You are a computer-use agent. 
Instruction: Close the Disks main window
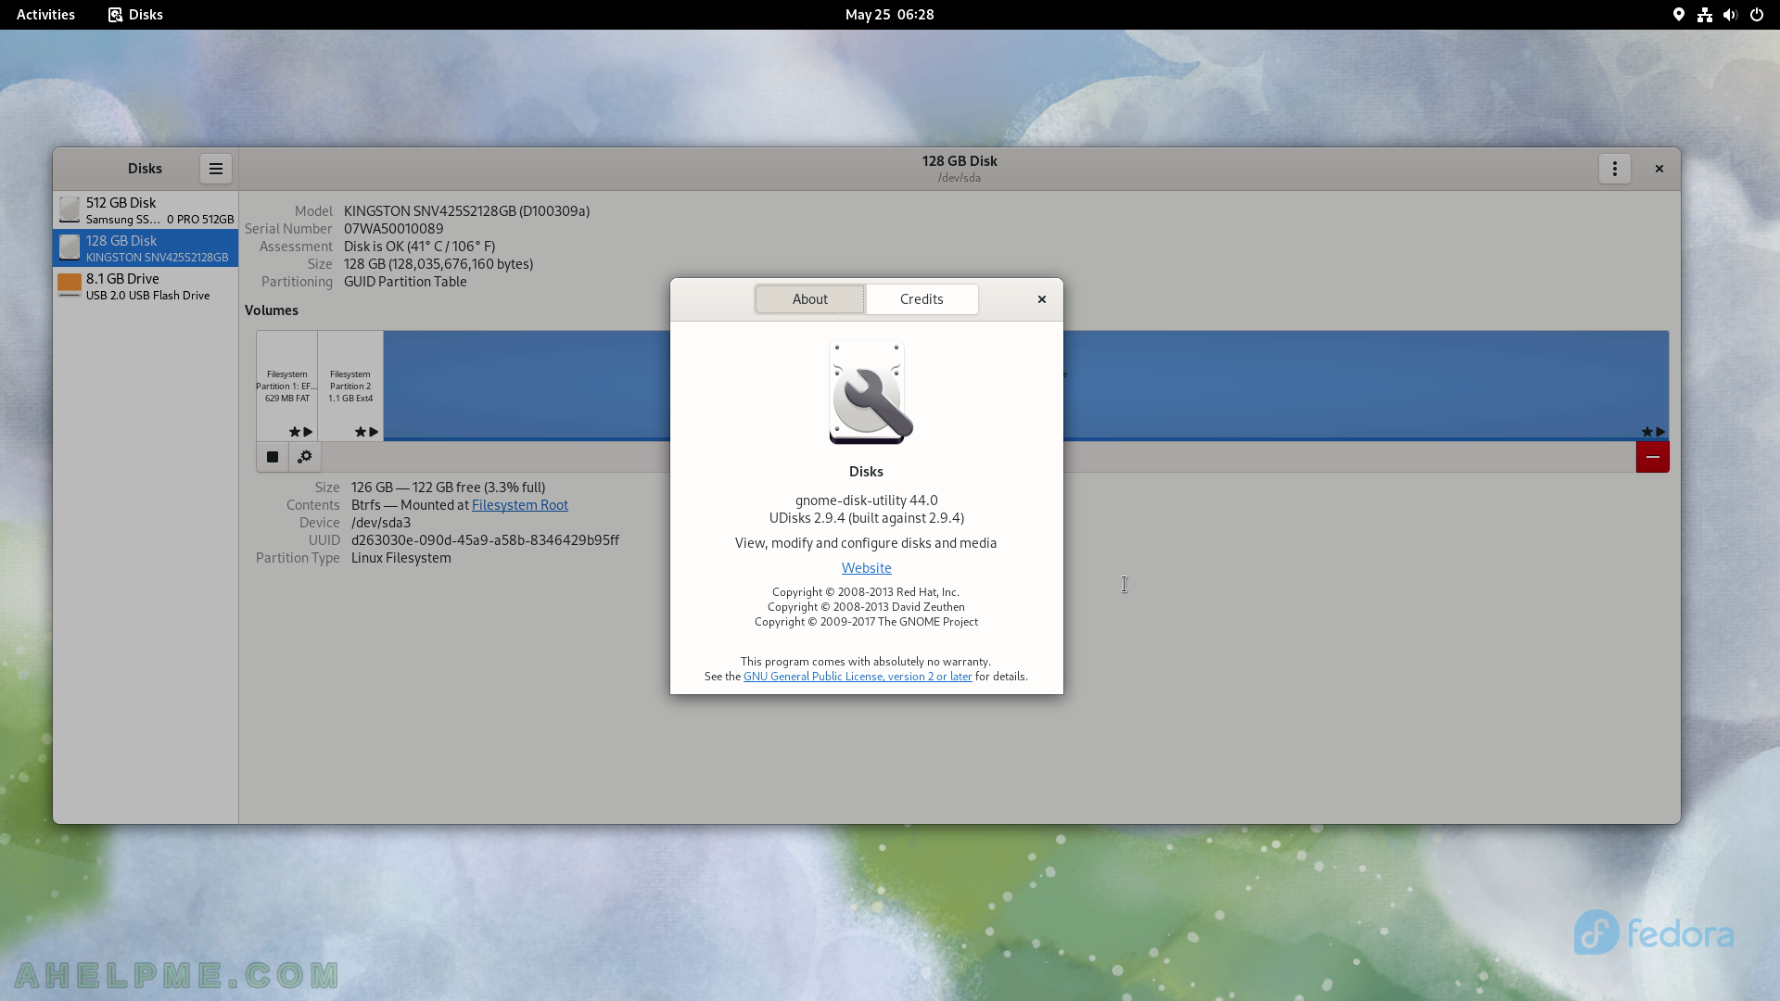click(x=1659, y=169)
